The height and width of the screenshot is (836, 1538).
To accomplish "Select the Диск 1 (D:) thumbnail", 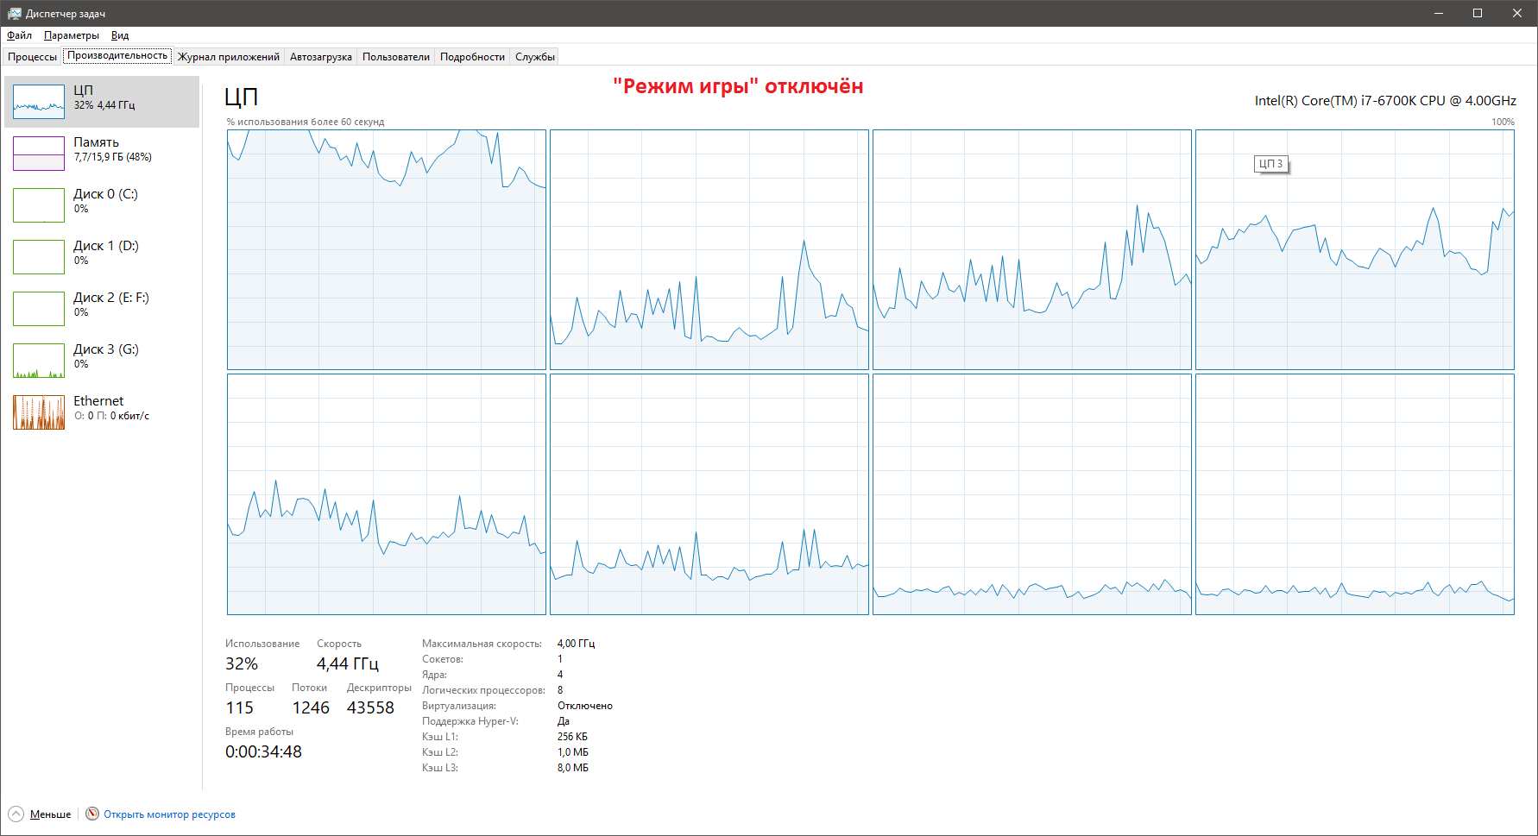I will [x=39, y=257].
